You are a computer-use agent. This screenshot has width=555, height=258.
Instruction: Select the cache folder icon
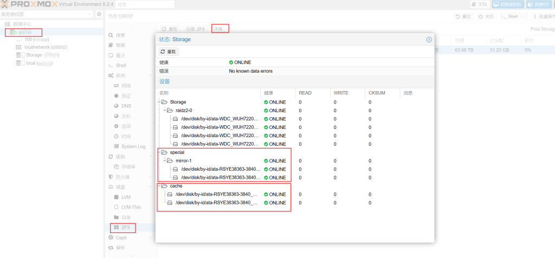[x=164, y=186]
